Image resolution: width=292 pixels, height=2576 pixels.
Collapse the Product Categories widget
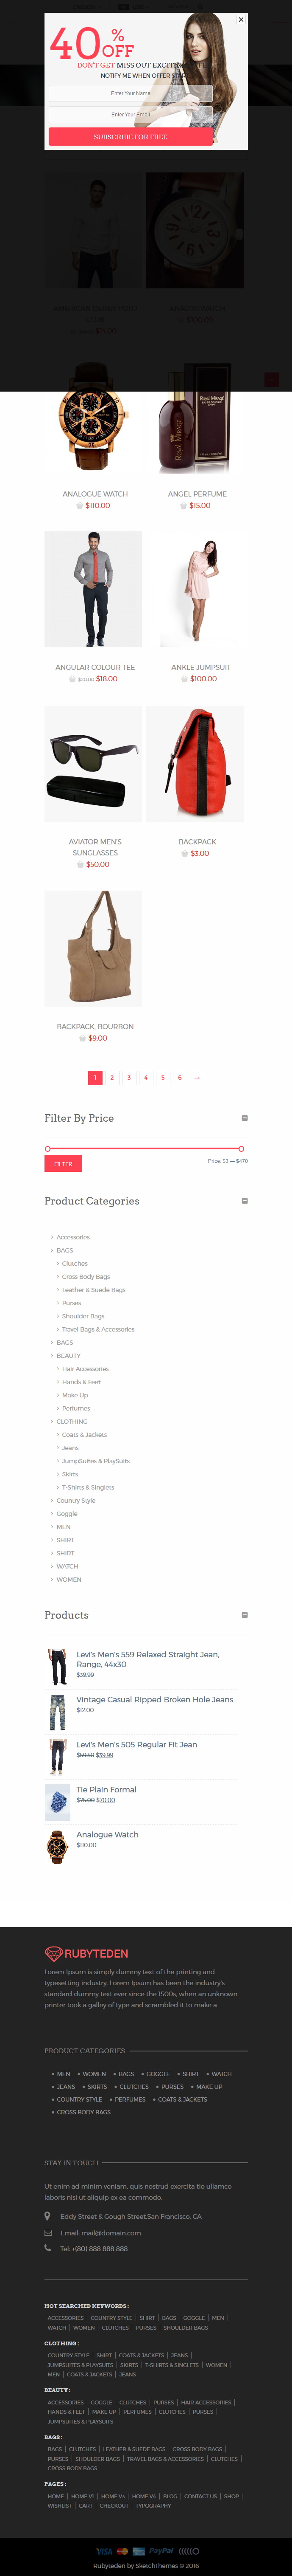(244, 1201)
